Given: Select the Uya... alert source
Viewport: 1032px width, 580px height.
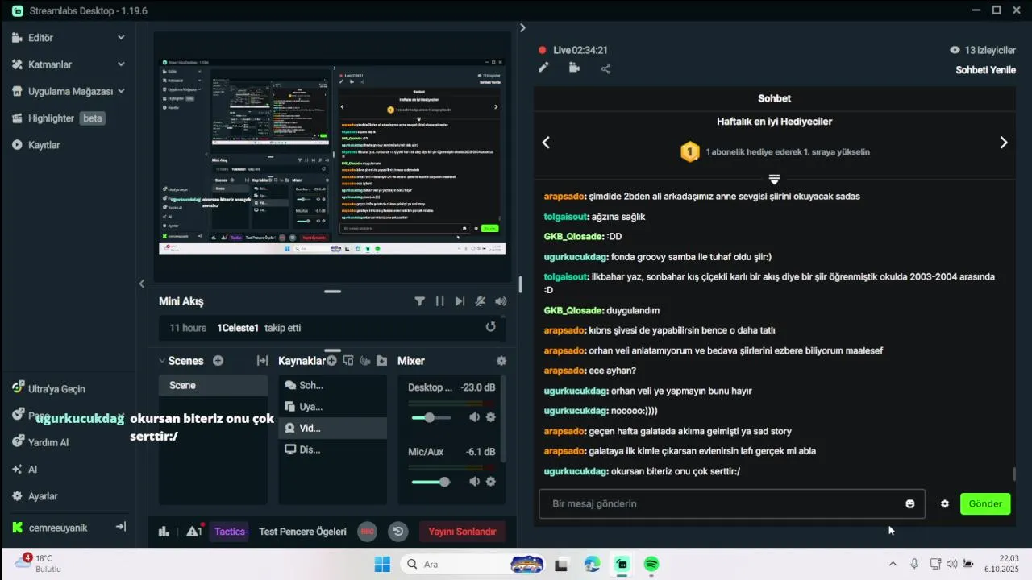Looking at the screenshot, I should 332,407.
